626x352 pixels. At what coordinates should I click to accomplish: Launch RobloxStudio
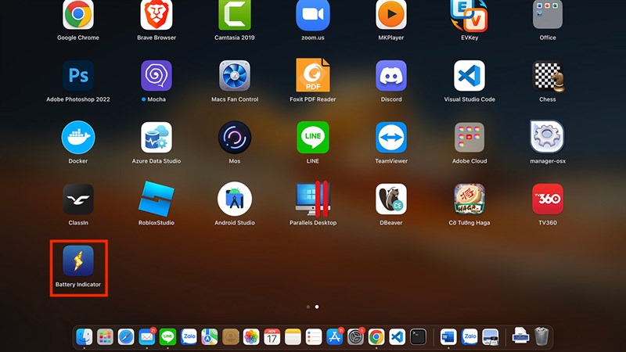(x=156, y=199)
